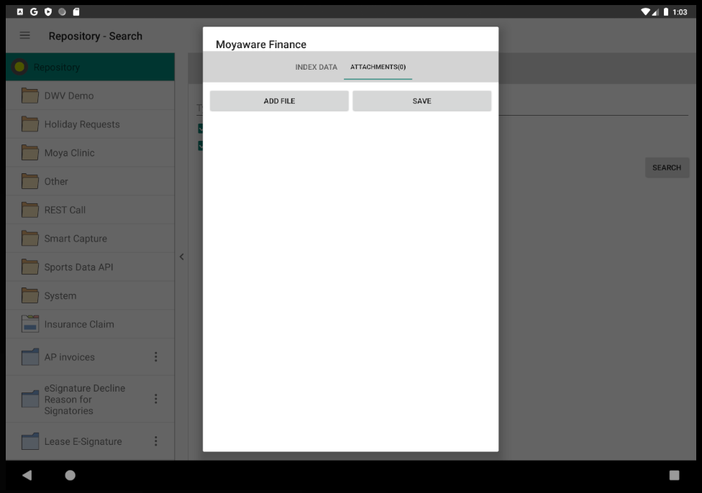Image resolution: width=702 pixels, height=493 pixels.
Task: Tap the battery status icon
Action: (x=666, y=12)
